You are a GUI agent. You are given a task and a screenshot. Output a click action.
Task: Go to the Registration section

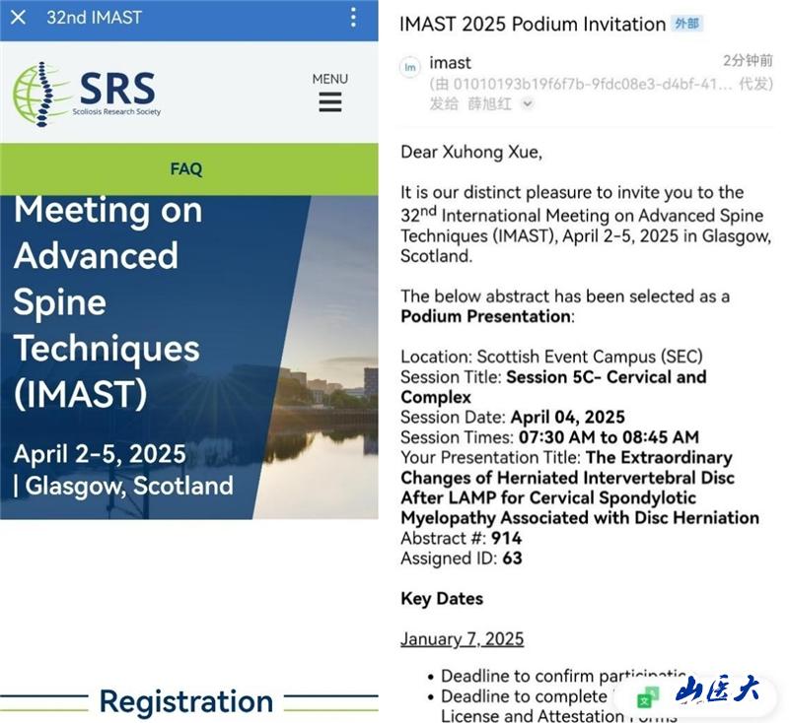point(186,701)
